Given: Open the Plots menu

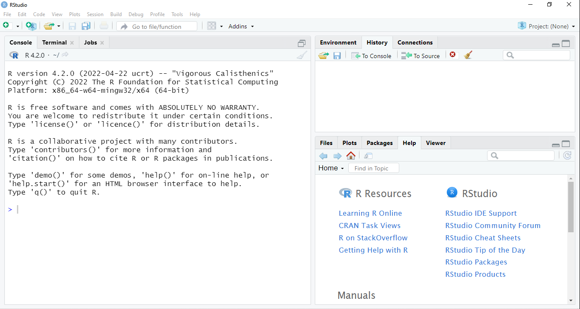Looking at the screenshot, I should 75,14.
